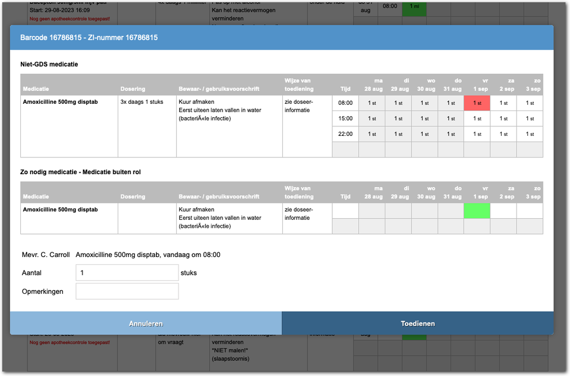Select Amoxicilline 500mg disptab in Niet-GDS table

60,102
